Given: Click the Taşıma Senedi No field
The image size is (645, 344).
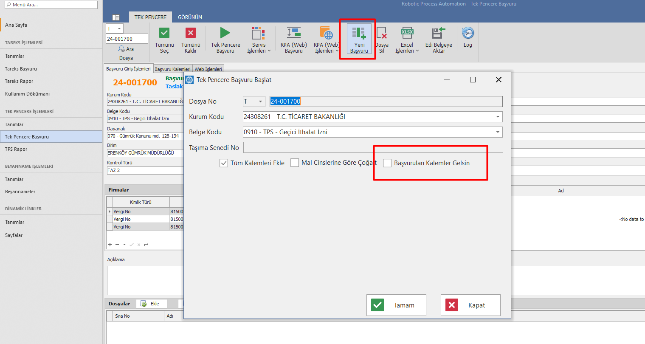Looking at the screenshot, I should pyautogui.click(x=373, y=147).
